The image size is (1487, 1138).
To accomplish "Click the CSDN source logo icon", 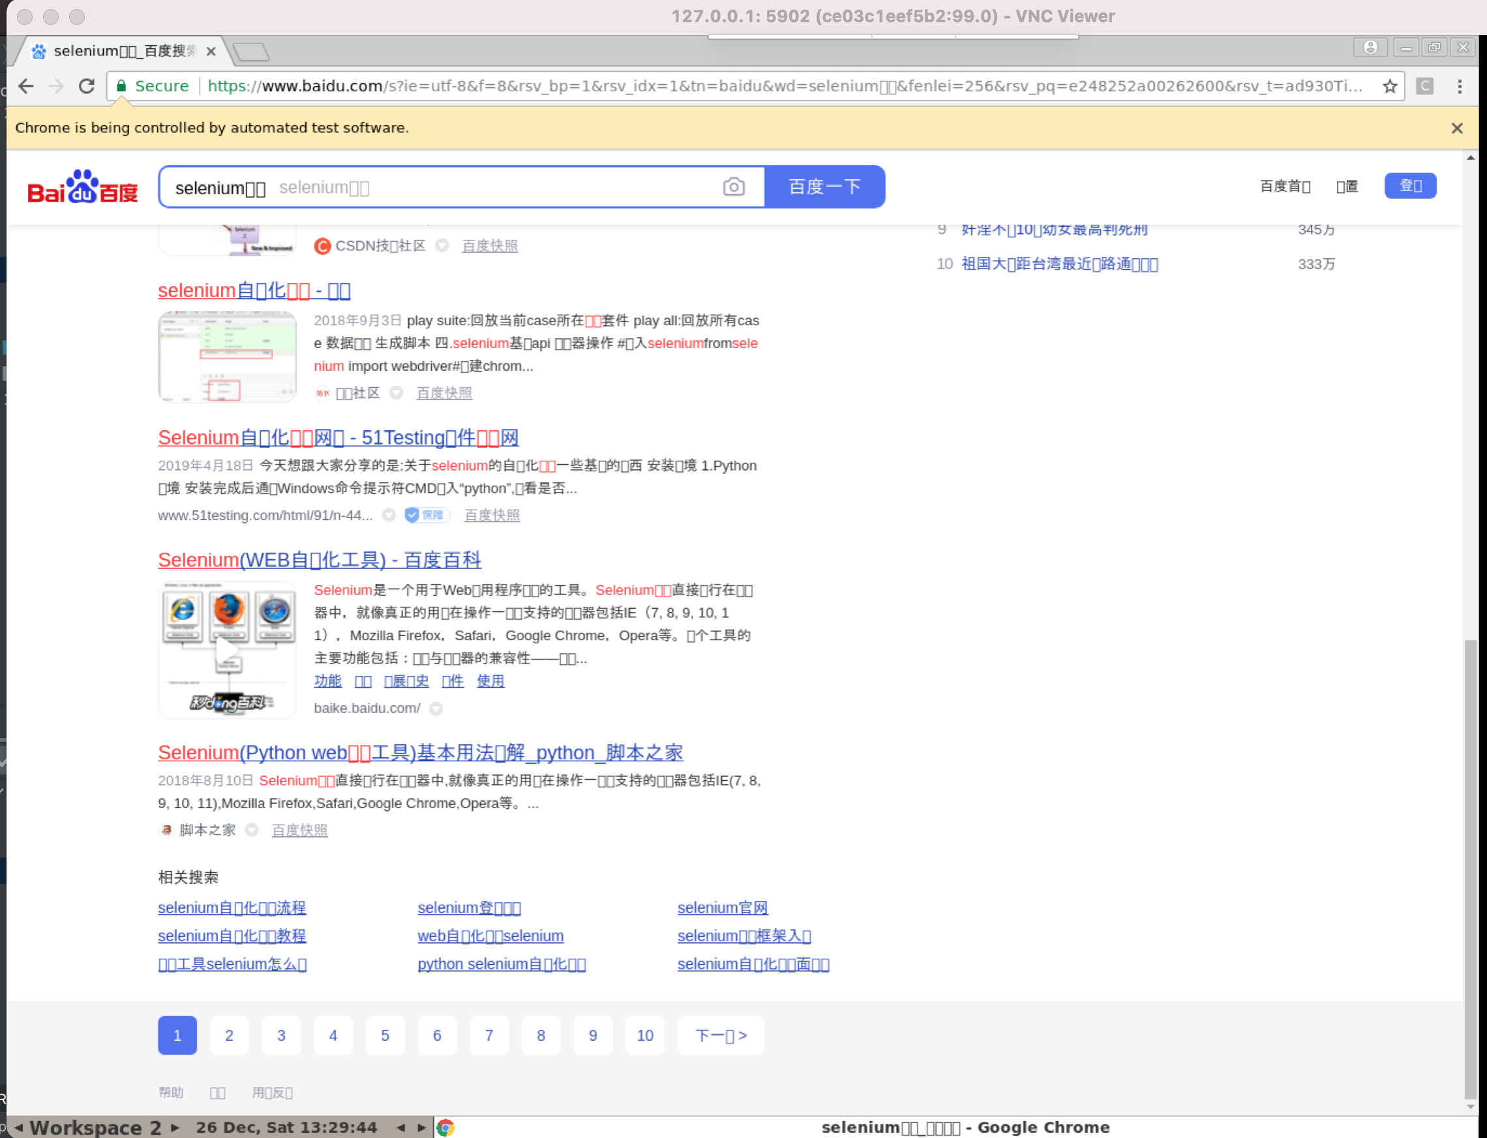I will tap(322, 246).
